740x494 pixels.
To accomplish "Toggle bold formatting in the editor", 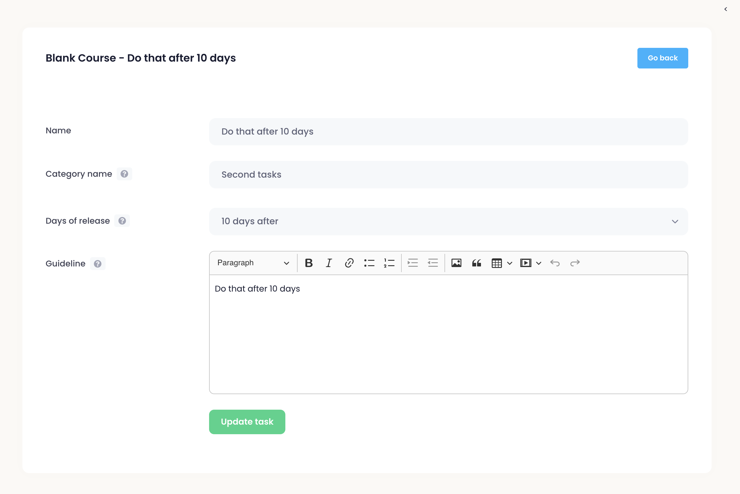I will (309, 263).
